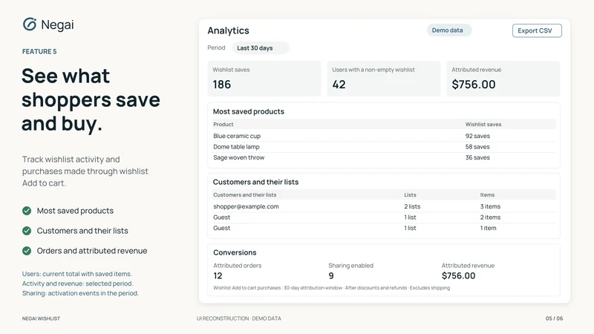
Task: Click the checkmark beside Orders and attributed revenue
Action: click(x=27, y=251)
